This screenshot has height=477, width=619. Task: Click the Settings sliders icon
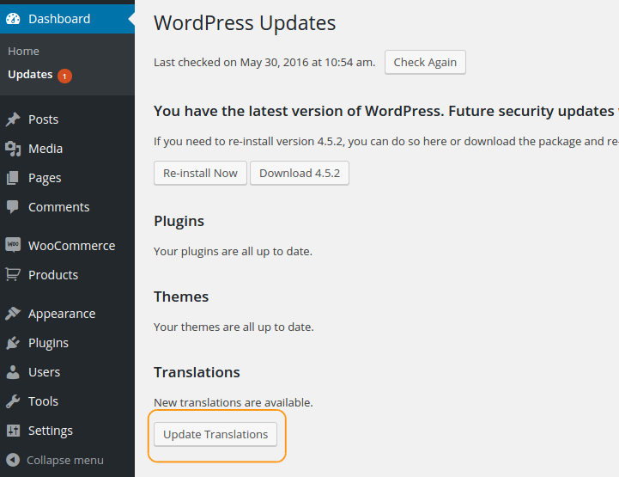[13, 431]
